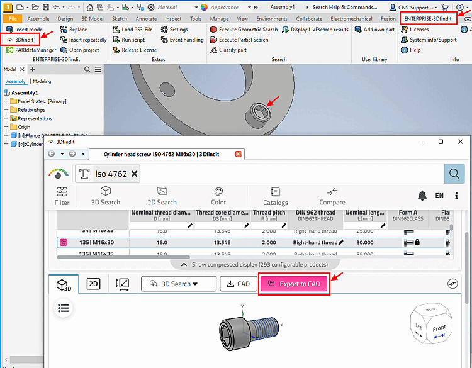Open the File menu
Screen dimensions: 472x368
[x=13, y=19]
